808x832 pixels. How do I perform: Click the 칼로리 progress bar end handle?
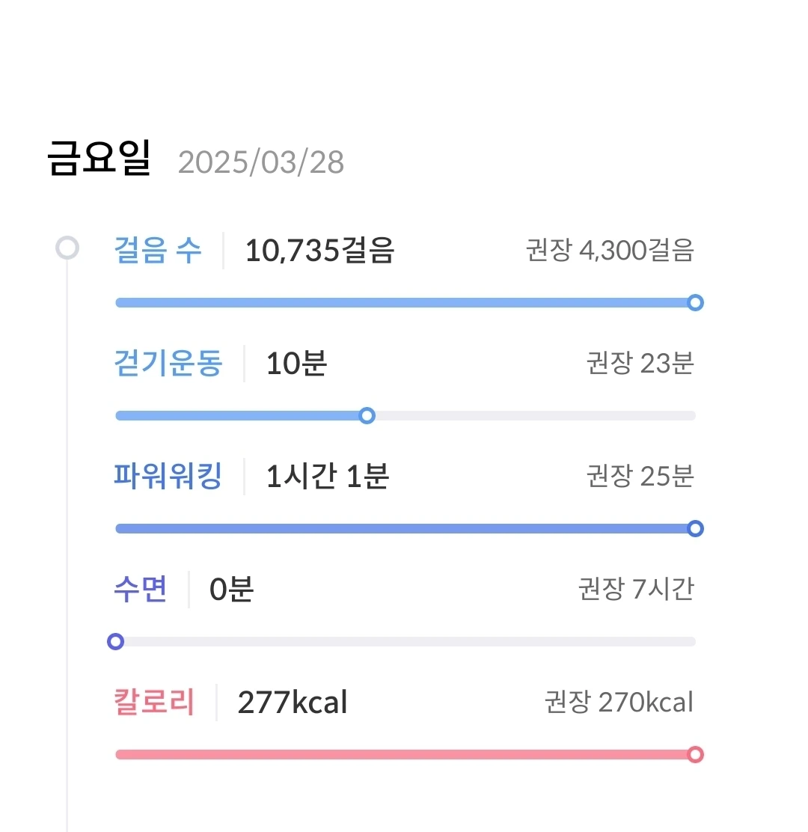click(695, 754)
